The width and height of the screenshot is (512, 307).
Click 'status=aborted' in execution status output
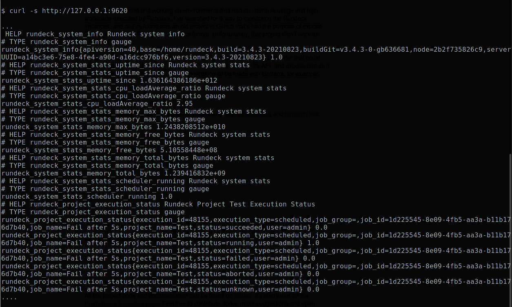(x=226, y=274)
